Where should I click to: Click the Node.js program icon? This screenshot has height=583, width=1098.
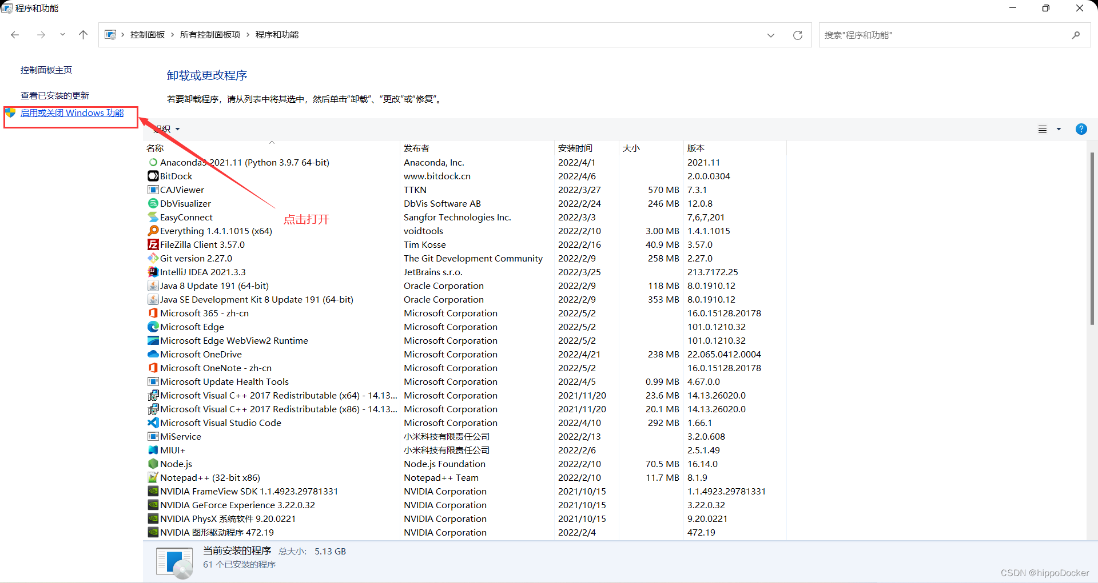(x=153, y=464)
